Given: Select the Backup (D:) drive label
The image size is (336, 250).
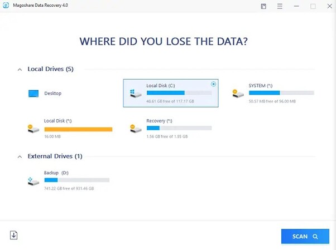Looking at the screenshot, I should point(55,173).
